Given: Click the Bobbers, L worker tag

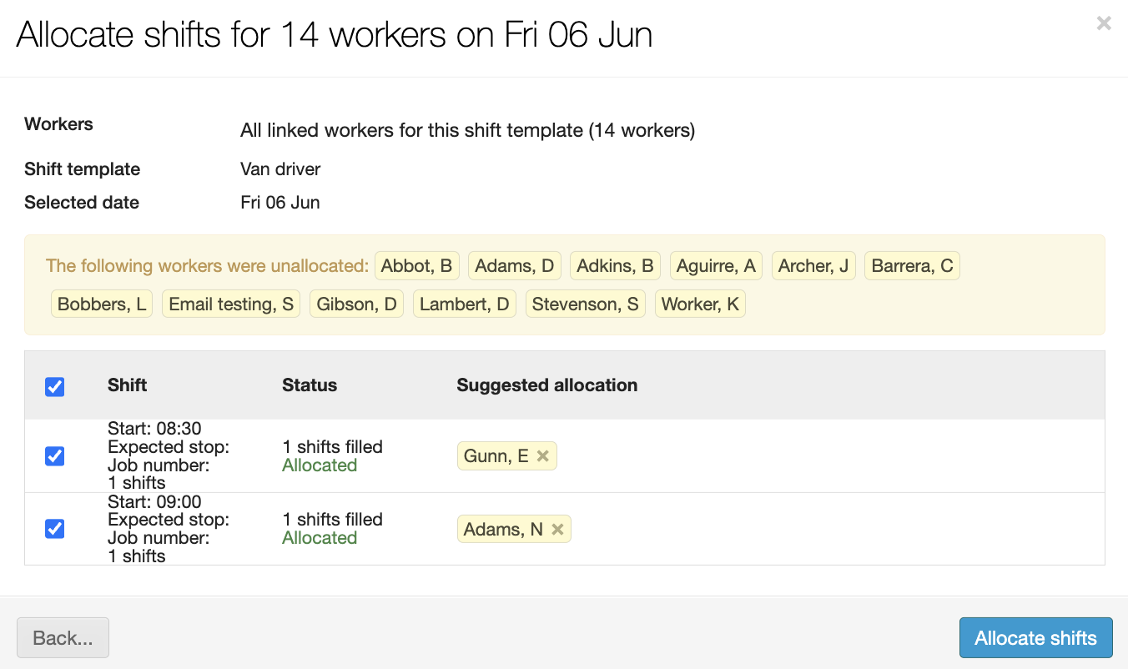Looking at the screenshot, I should pyautogui.click(x=102, y=304).
